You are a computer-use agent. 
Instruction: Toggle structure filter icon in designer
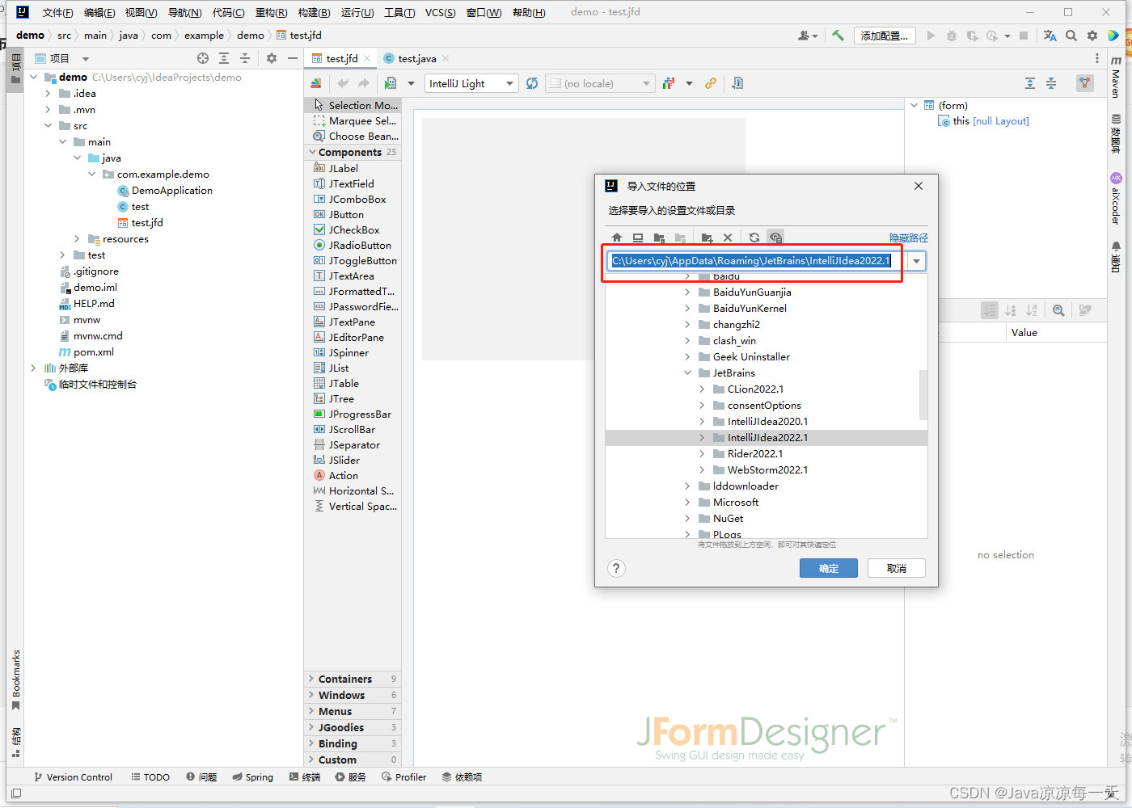[1085, 83]
